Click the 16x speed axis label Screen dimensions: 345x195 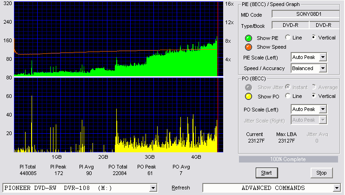229,4
